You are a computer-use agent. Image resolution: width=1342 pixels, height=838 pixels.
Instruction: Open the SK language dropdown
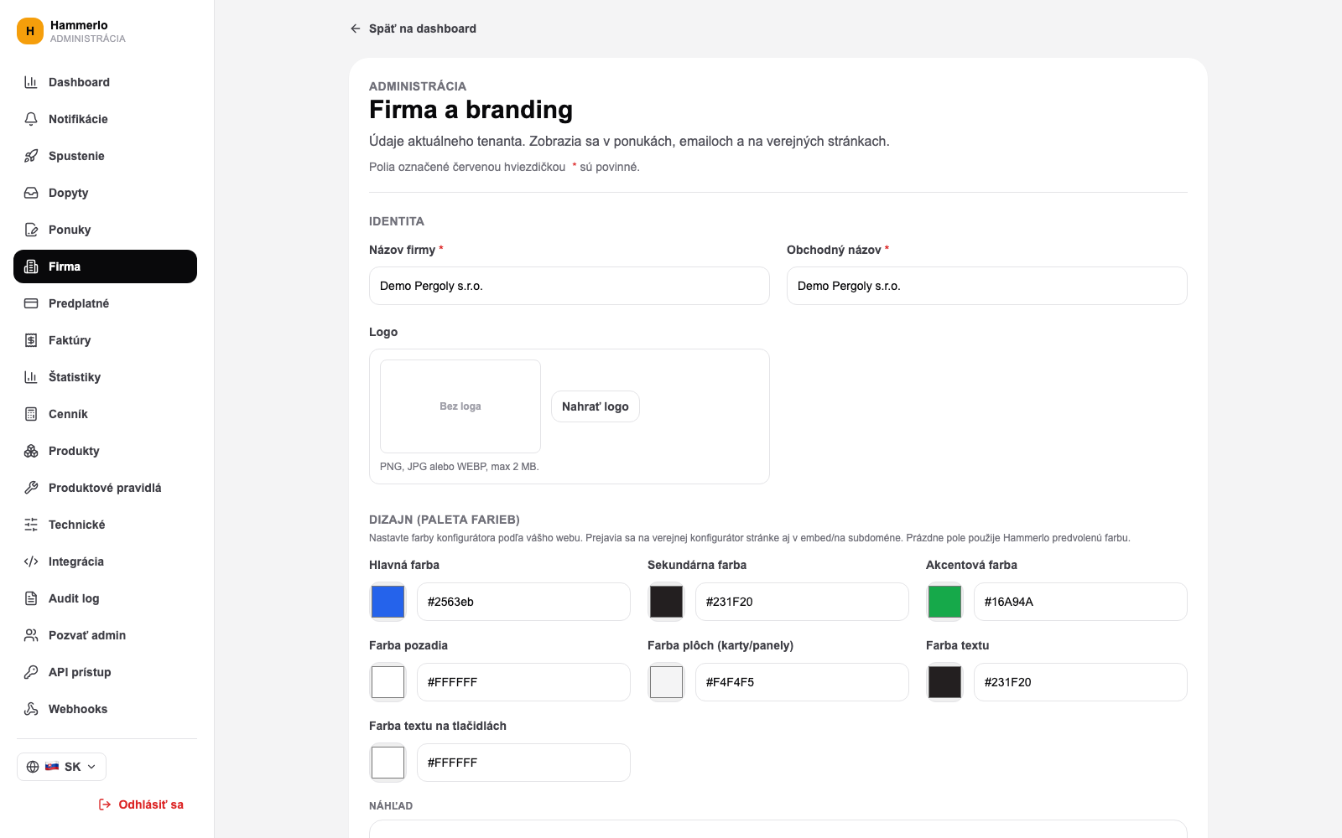tap(61, 767)
